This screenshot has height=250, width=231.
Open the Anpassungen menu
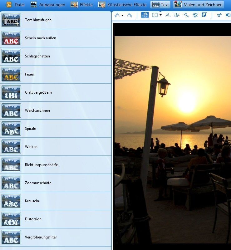[48, 5]
